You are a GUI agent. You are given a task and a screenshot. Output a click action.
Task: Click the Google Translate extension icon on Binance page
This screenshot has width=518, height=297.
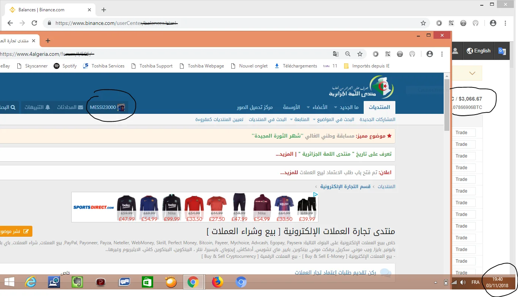502,51
